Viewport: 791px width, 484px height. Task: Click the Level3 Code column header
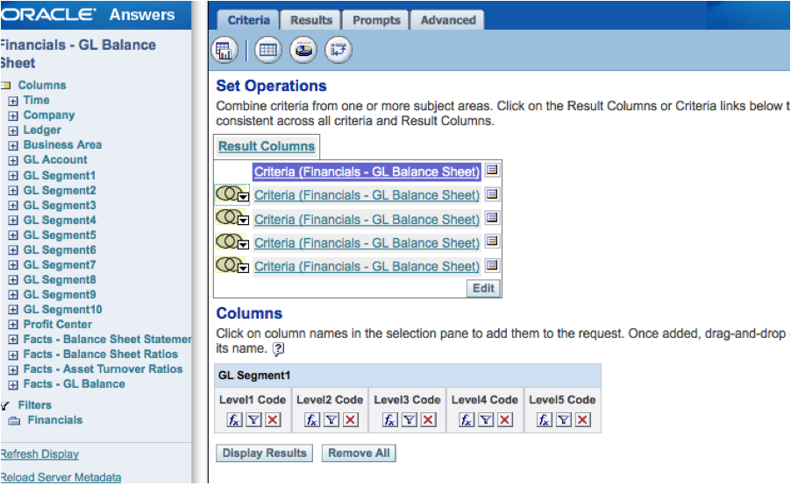(407, 400)
